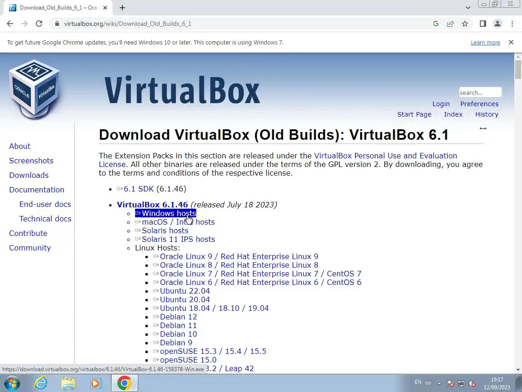Image resolution: width=522 pixels, height=392 pixels.
Task: Open the Index link
Action: click(453, 114)
